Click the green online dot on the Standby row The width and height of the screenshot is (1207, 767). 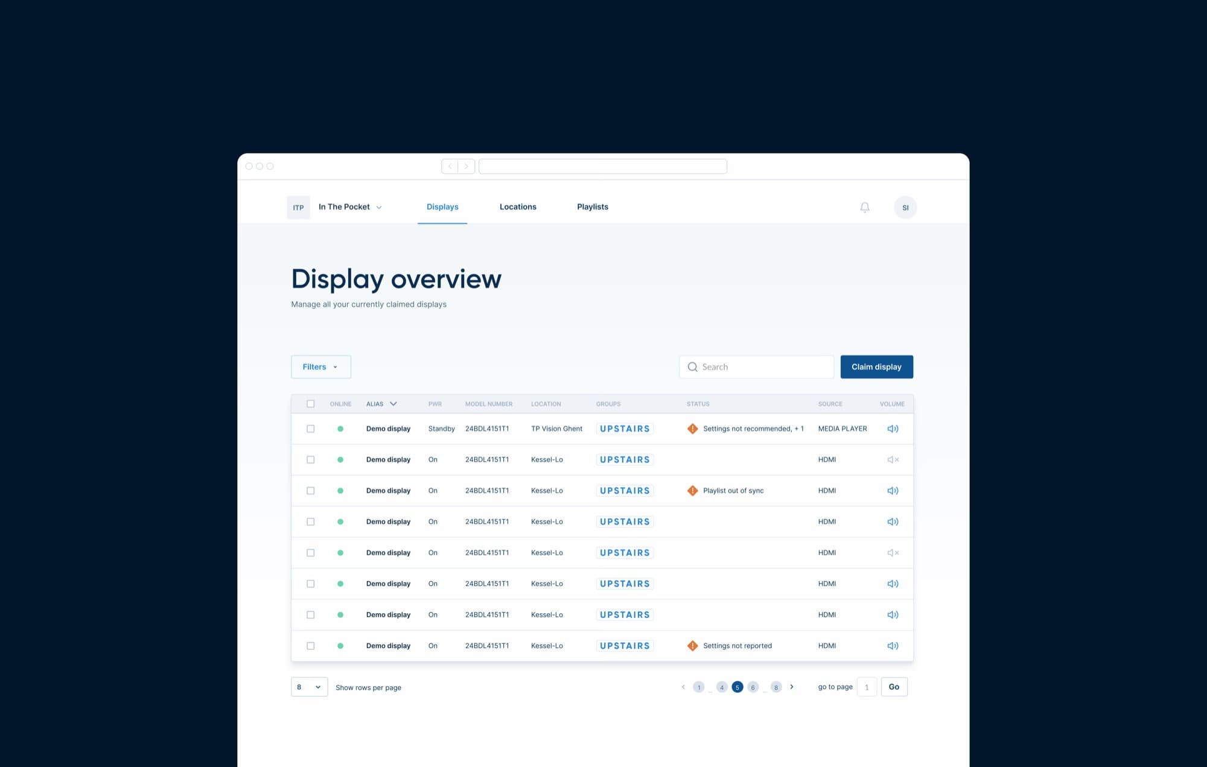tap(340, 428)
